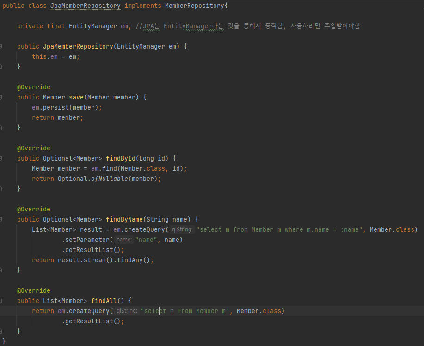Click the "name" string literal in setParameter
Screen dimensions: 424x346
tap(146, 240)
